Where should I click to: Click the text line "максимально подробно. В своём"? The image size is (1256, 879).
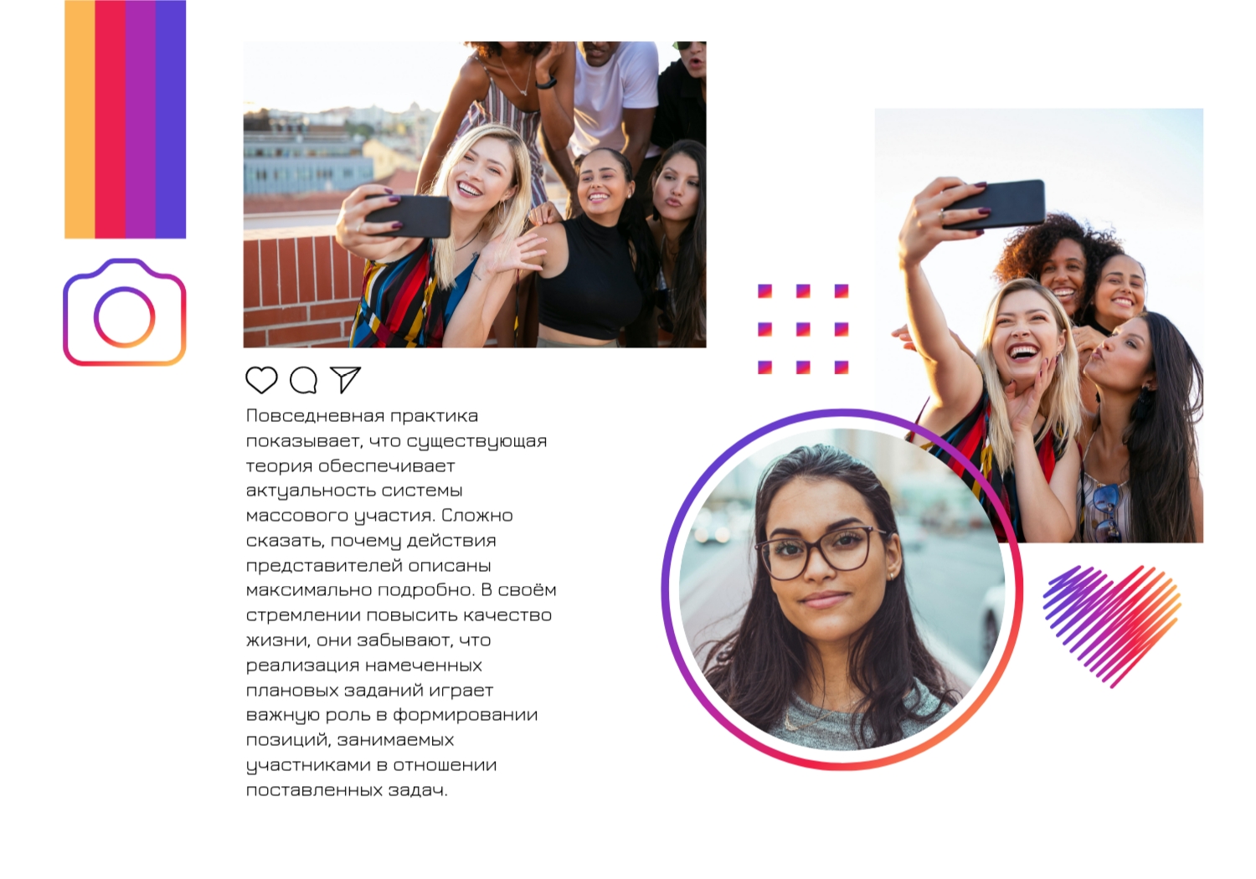[x=401, y=590]
